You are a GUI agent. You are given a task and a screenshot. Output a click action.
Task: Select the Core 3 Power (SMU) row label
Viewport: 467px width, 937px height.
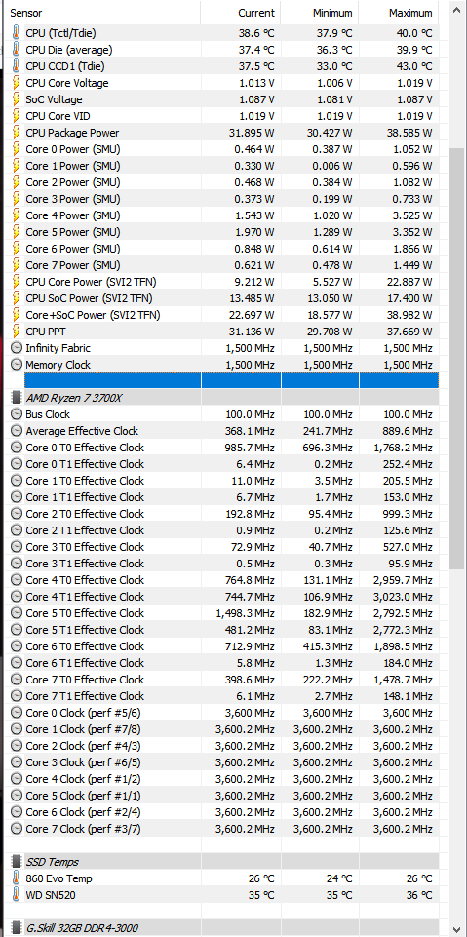coord(73,199)
